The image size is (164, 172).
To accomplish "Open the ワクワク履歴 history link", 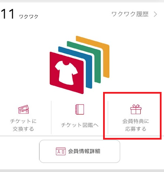I will coord(134,14).
